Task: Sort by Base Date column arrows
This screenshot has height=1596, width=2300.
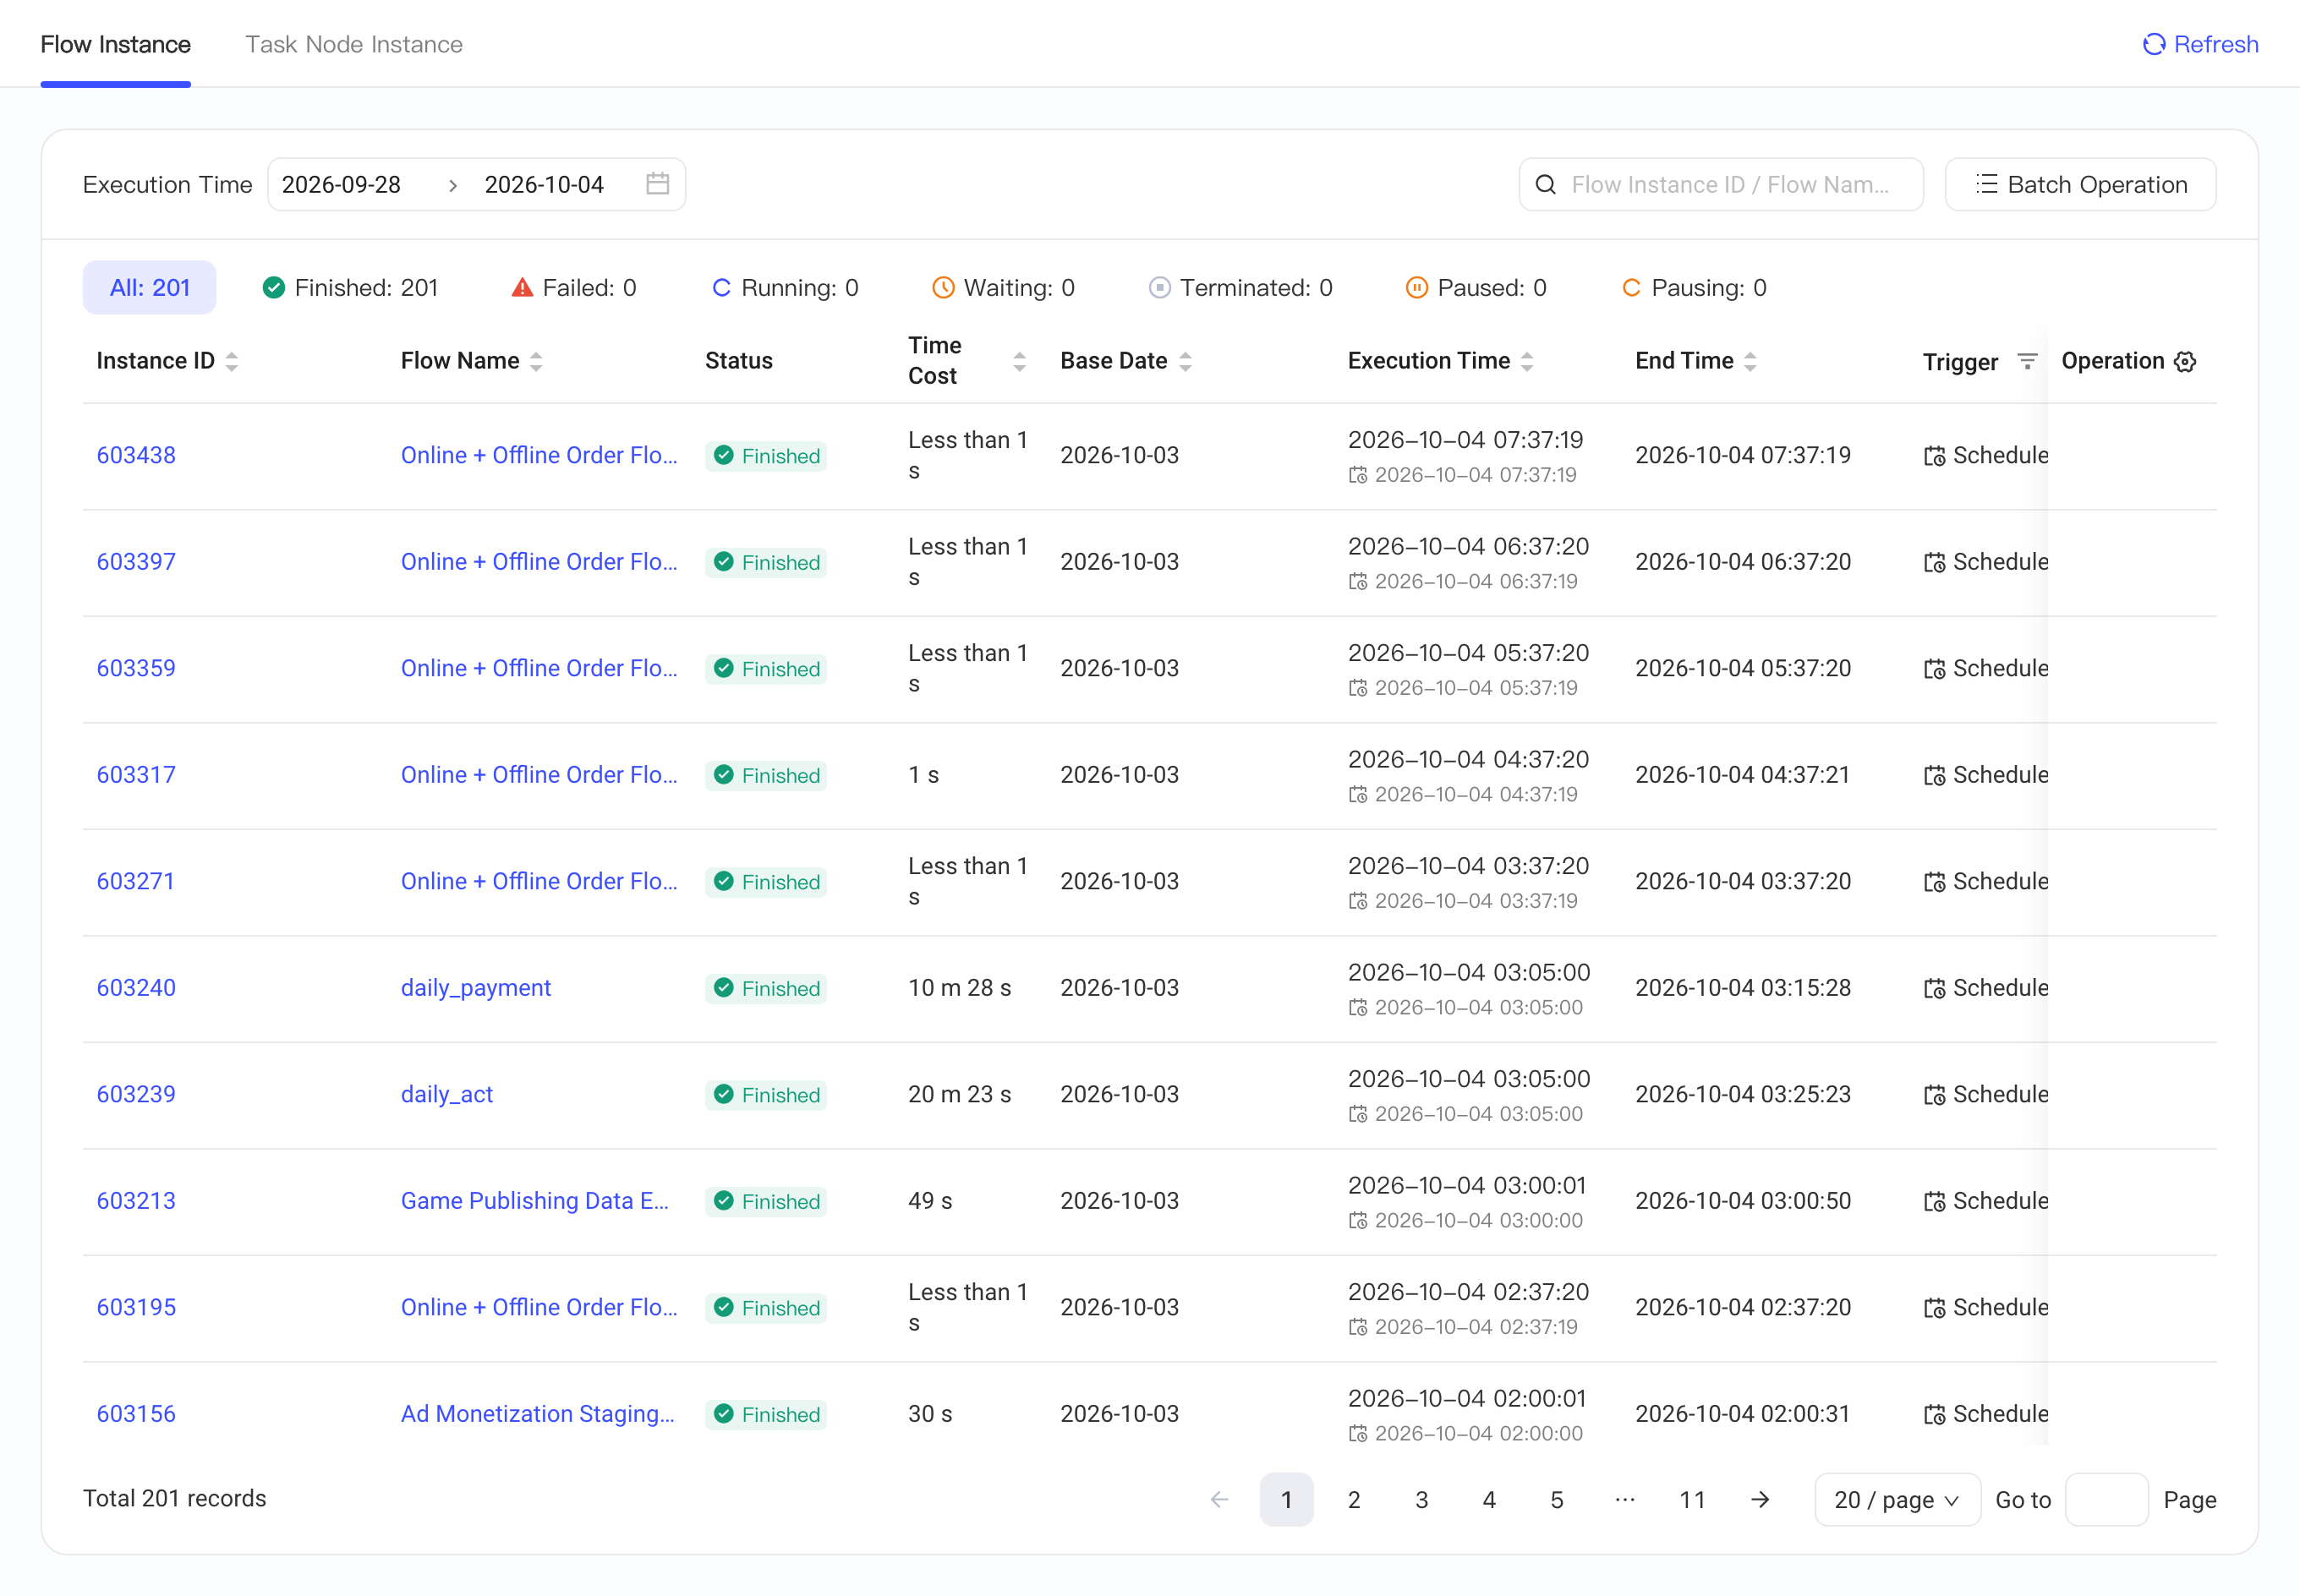Action: pos(1185,361)
